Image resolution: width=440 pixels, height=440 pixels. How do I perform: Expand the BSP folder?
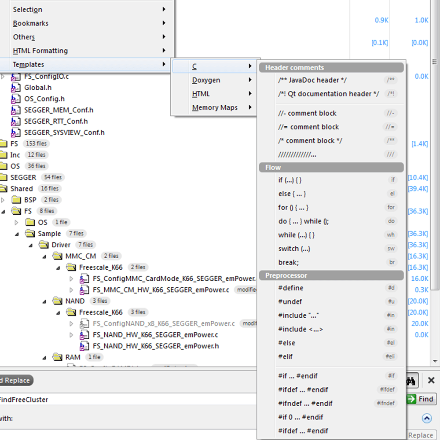coord(4,200)
